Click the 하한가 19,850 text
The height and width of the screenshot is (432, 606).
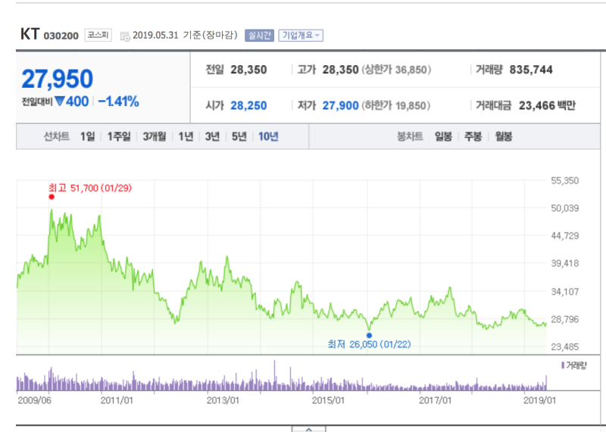[x=395, y=105]
